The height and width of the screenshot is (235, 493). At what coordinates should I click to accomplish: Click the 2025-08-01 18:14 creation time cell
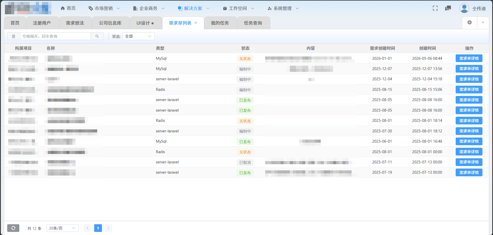click(x=427, y=121)
